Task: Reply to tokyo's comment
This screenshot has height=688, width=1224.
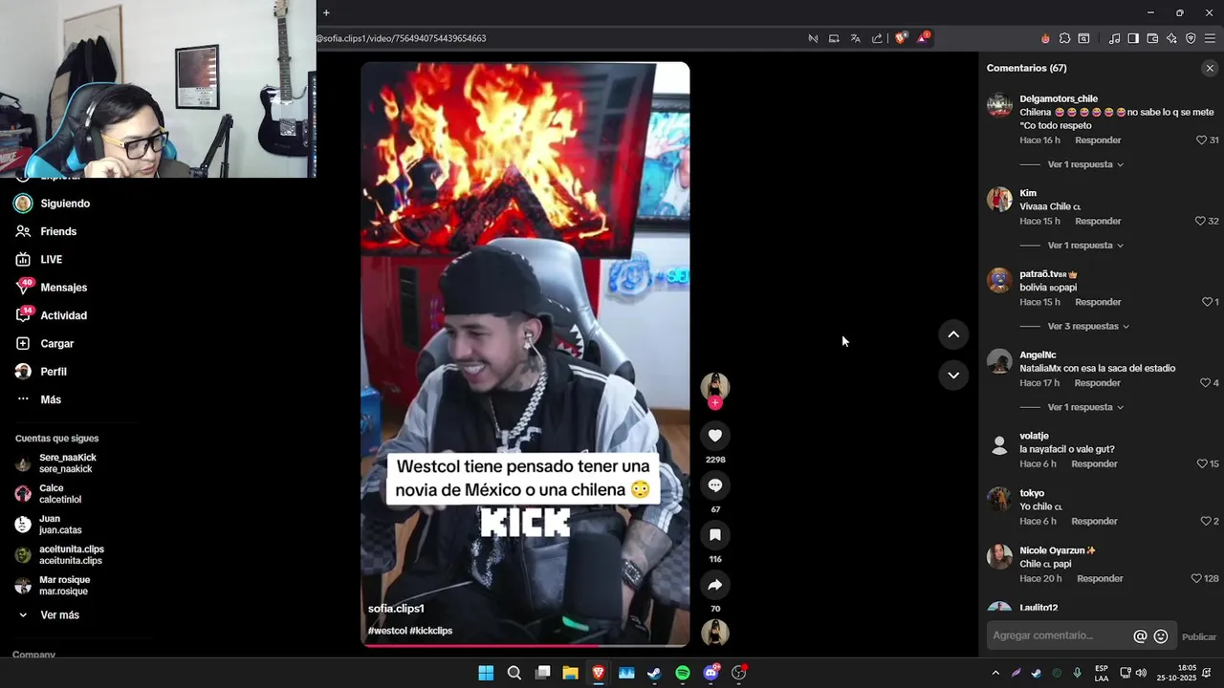Action: click(x=1094, y=522)
